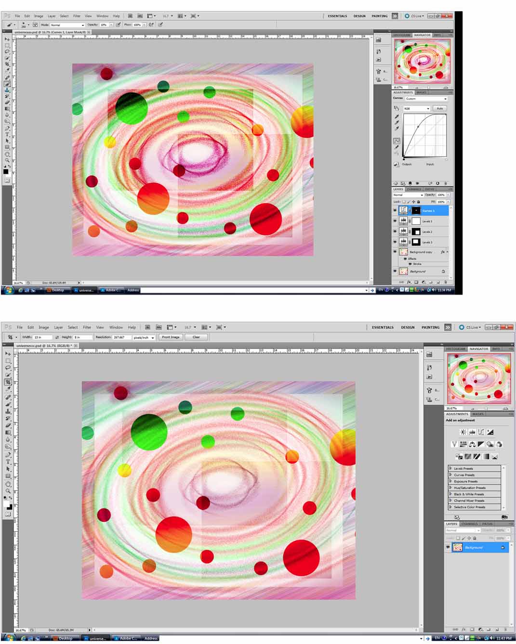Switch to the Masks tab beside Adjustments in the lower window
516x644 pixels.
478,414
